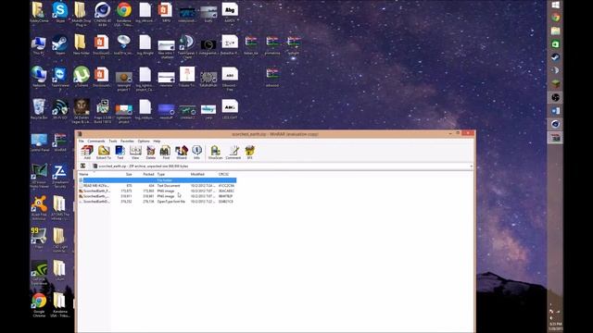
Task: Click the View file toolbar icon
Action: tap(135, 152)
